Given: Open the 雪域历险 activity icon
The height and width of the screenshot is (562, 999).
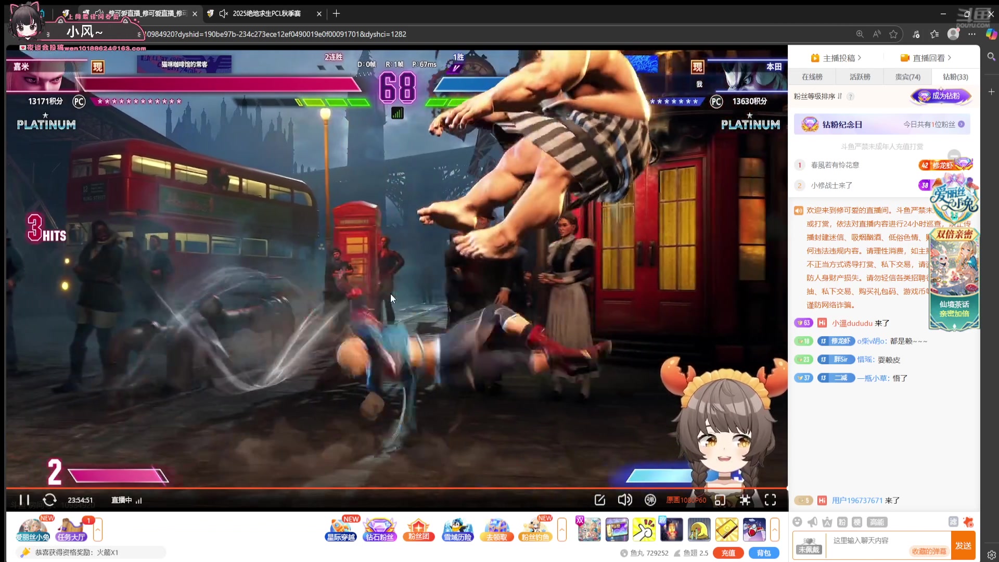Looking at the screenshot, I should coord(458,530).
